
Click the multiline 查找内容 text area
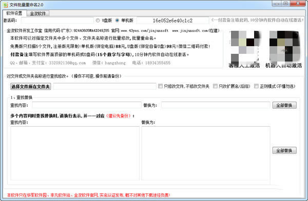(75, 153)
